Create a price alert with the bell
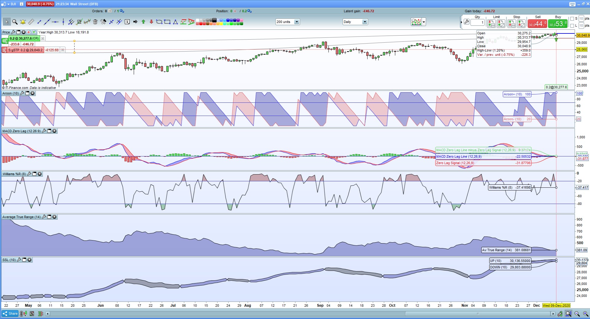This screenshot has height=319, width=590. click(x=23, y=22)
